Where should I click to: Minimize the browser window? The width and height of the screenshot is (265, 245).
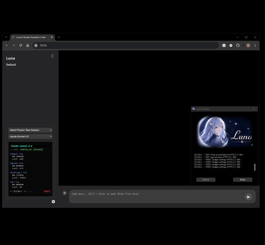click(x=238, y=37)
